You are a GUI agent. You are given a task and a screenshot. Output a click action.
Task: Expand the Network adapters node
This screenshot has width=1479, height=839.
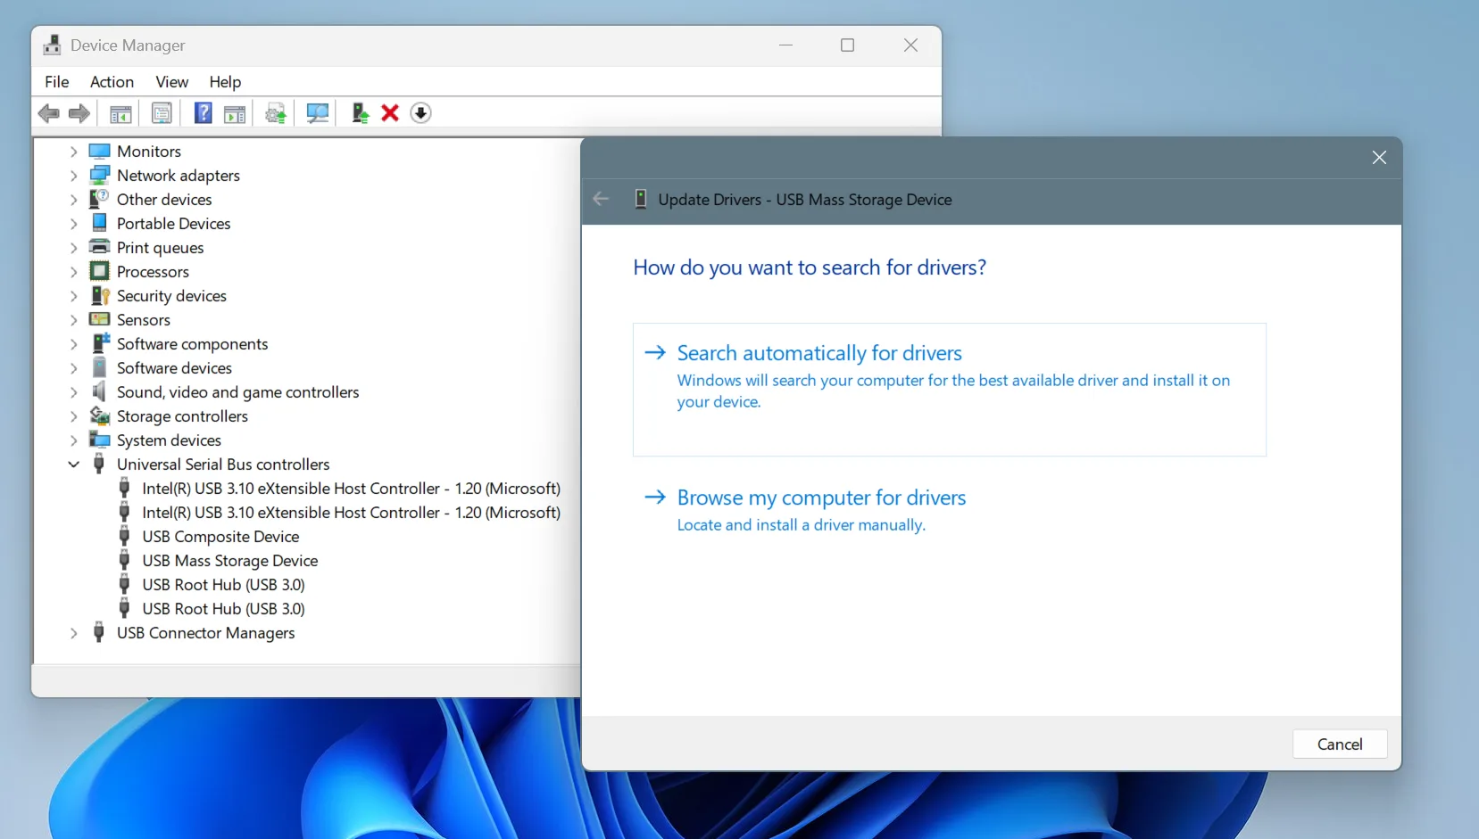click(74, 176)
